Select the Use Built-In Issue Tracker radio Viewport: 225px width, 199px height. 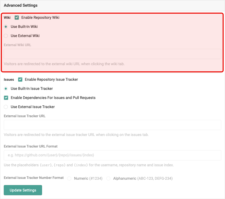[6, 89]
